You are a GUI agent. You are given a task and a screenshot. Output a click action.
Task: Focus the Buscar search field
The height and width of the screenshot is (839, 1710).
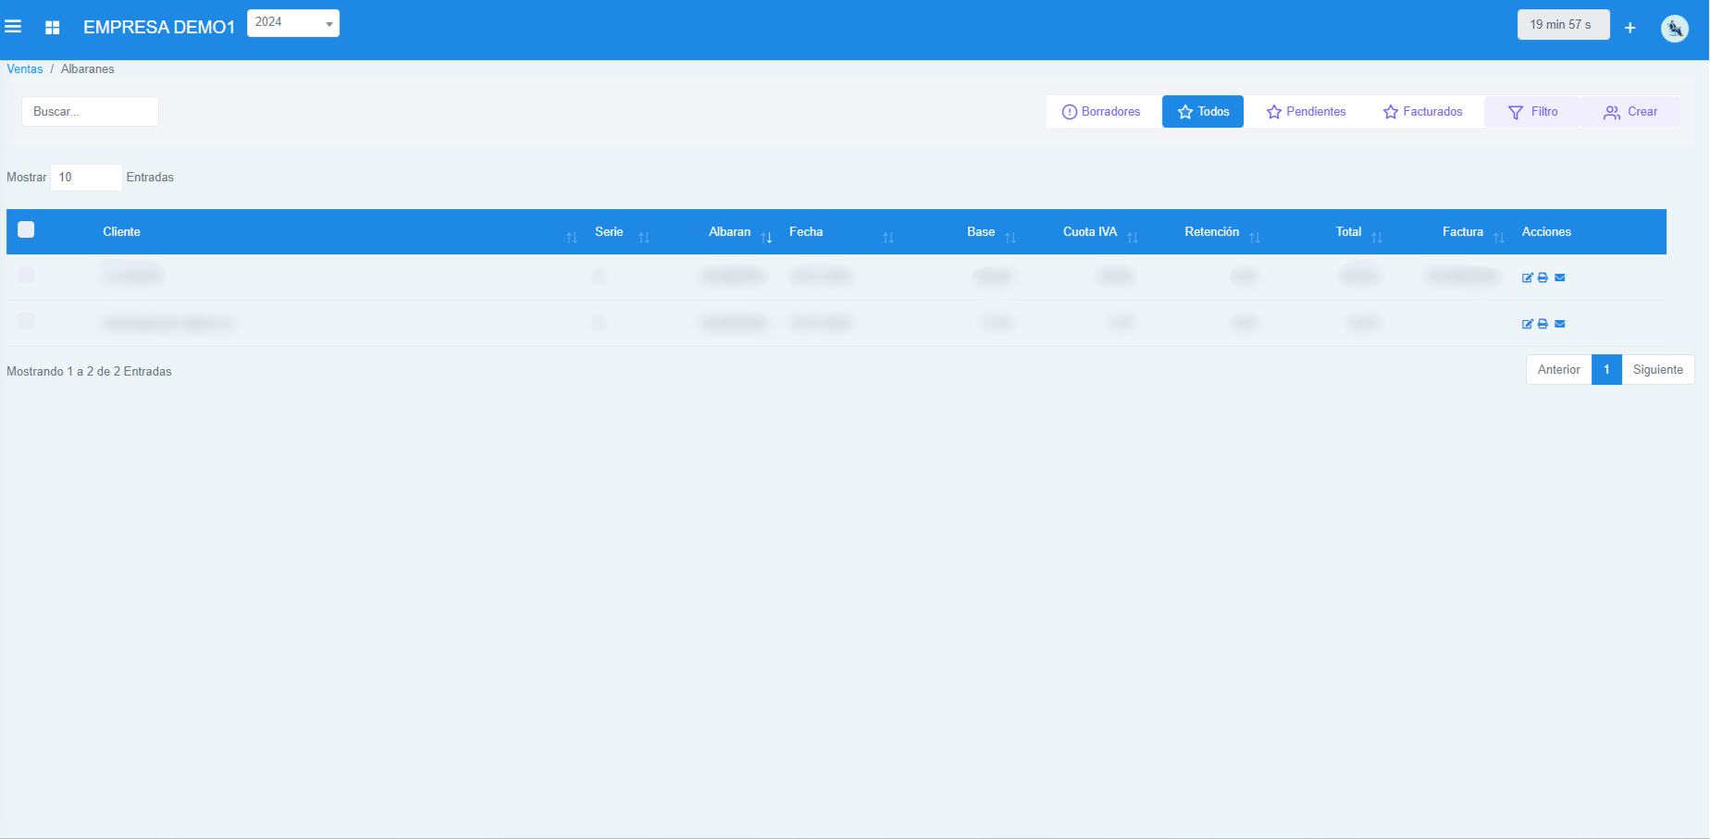click(90, 112)
